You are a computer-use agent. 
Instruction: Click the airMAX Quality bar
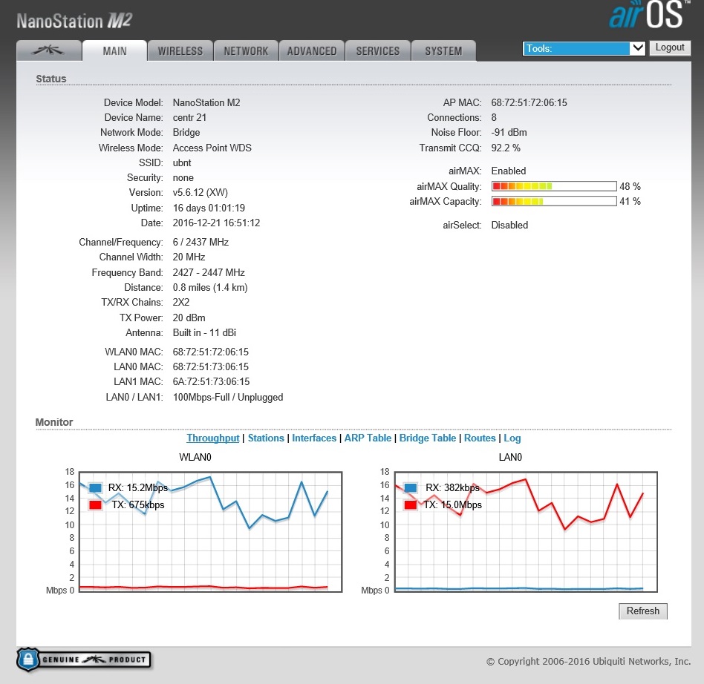coord(554,186)
